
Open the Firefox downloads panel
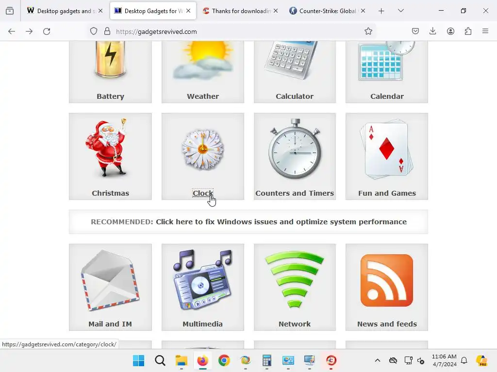click(432, 31)
